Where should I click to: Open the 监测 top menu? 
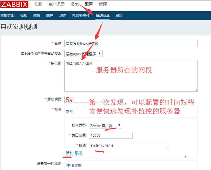pyautogui.click(x=38, y=4)
